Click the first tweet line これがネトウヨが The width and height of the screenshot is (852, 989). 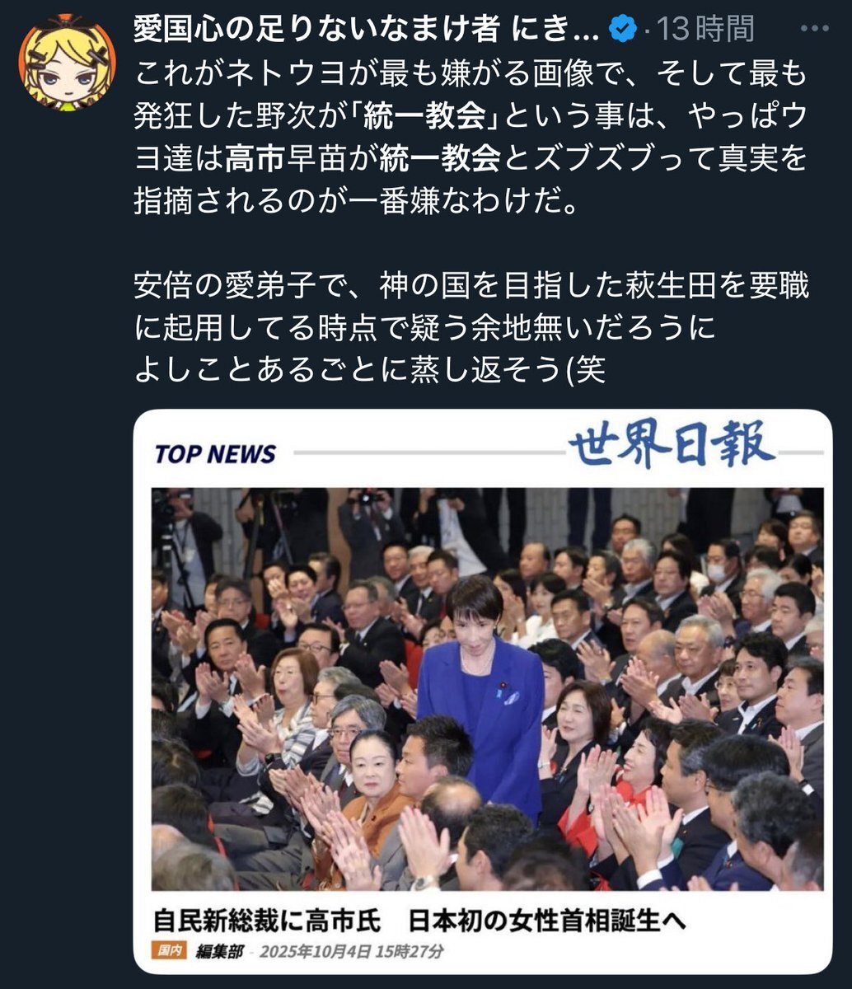(x=470, y=75)
